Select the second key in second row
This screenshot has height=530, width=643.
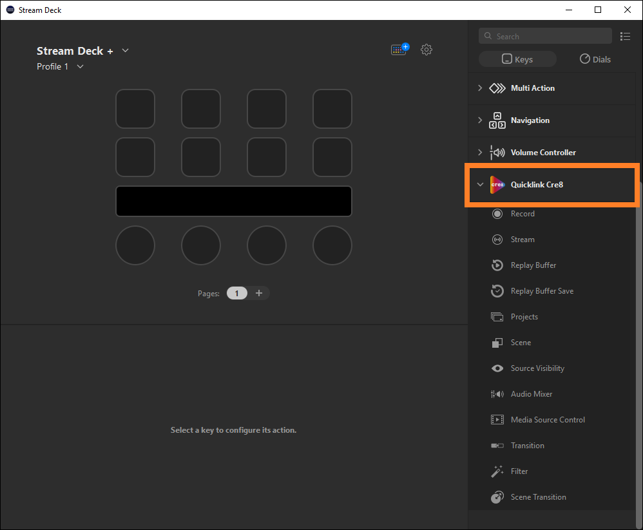pos(201,157)
